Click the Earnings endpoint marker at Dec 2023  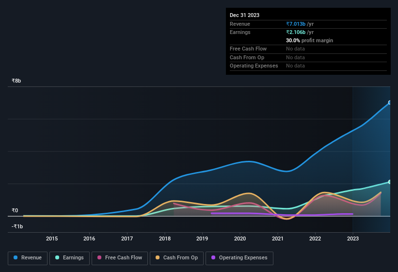(x=390, y=182)
